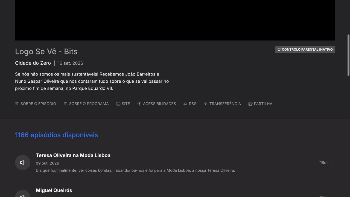
Task: Open the Miguel Queirós episode title
Action: (x=54, y=190)
